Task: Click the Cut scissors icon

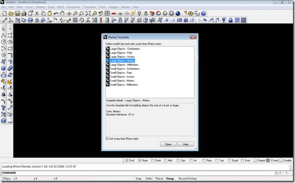Action: click(x=37, y=13)
